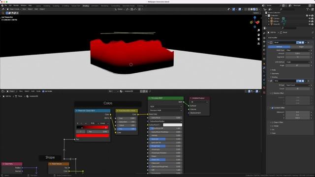
Task: Hide the Camera object eye icon
Action: point(310,19)
